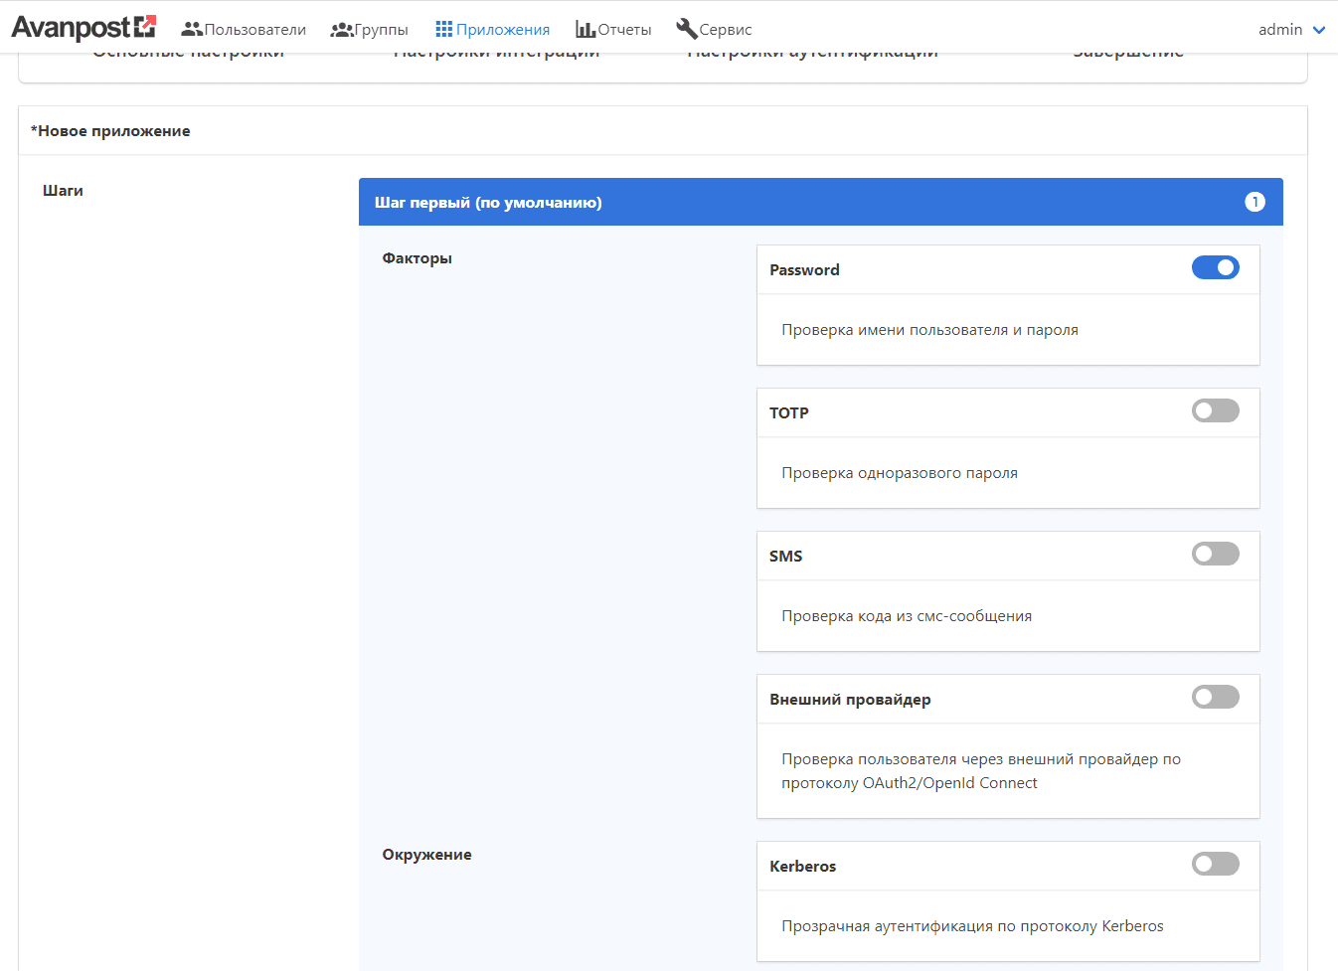The width and height of the screenshot is (1338, 971).
Task: Open the Приложения menu
Action: coord(493,30)
